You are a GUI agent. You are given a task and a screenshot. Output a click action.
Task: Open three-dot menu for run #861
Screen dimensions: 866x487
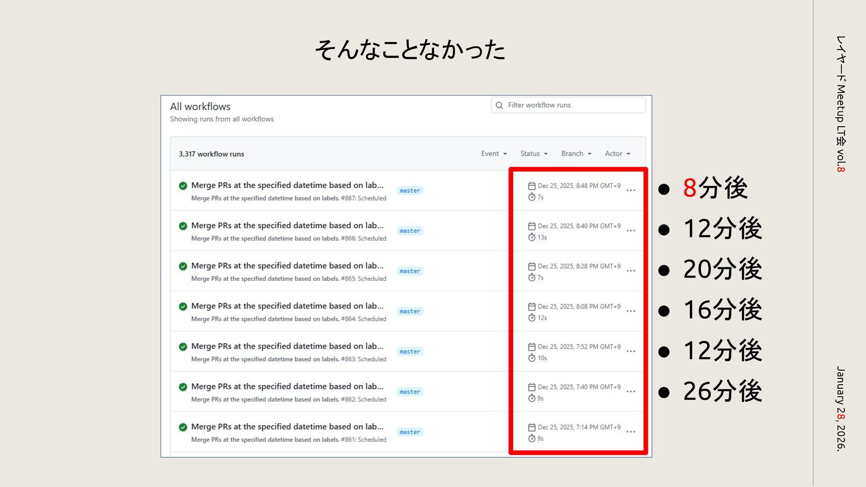pos(631,432)
